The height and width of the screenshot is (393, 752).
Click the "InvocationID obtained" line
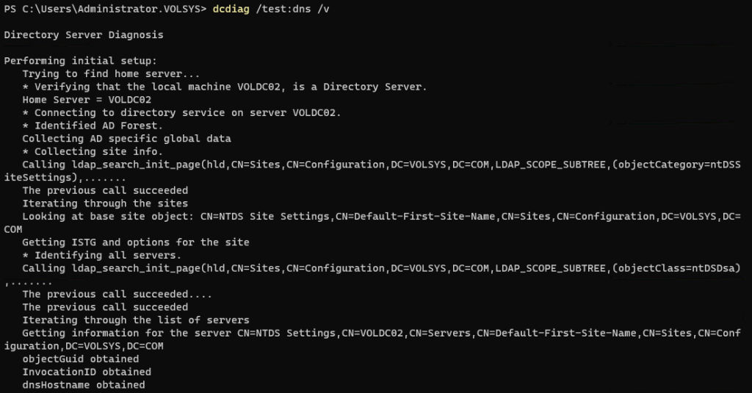coord(87,372)
